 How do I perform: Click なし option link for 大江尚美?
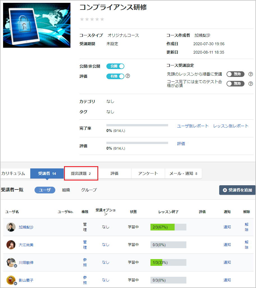(x=106, y=245)
